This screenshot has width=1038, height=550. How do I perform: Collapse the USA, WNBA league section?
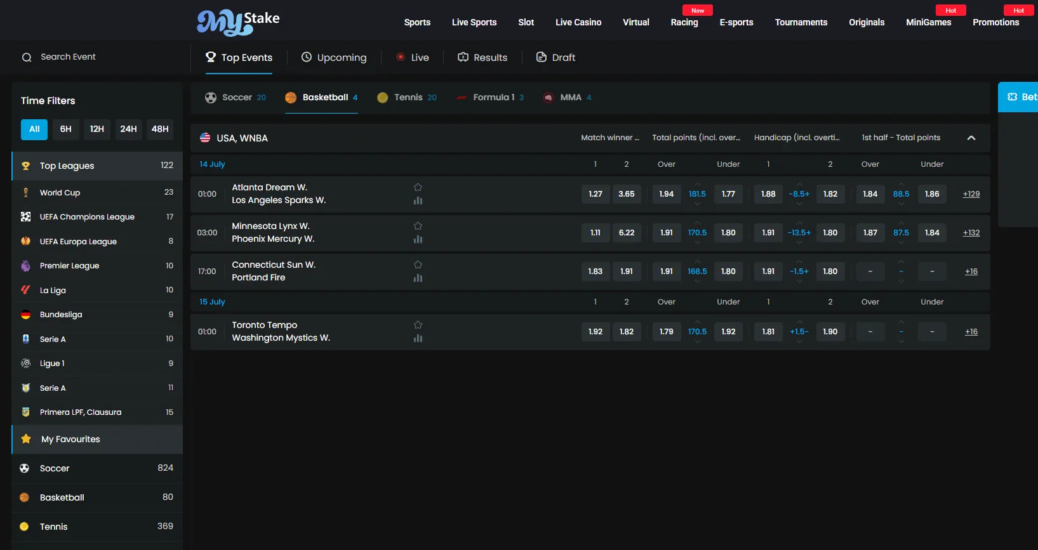(971, 138)
